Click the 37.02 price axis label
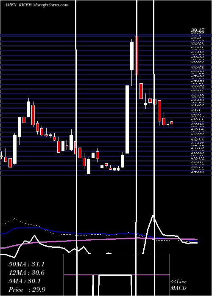212x296 pixels. click(197, 52)
